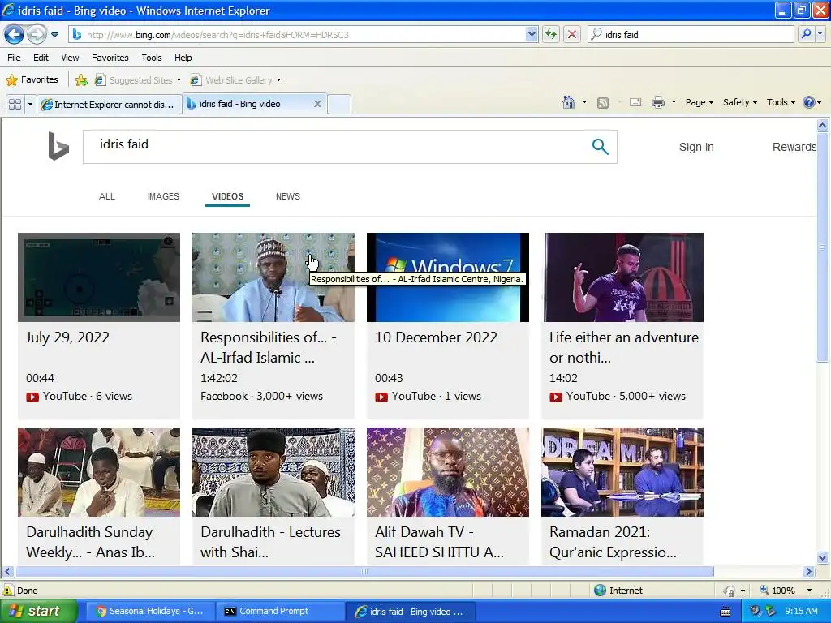Image resolution: width=831 pixels, height=623 pixels.
Task: Click the Bing magnifier search icon
Action: pos(600,146)
